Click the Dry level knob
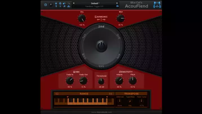 82,19
